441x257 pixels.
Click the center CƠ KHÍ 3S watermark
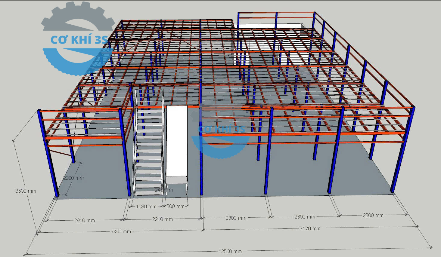pos(222,129)
